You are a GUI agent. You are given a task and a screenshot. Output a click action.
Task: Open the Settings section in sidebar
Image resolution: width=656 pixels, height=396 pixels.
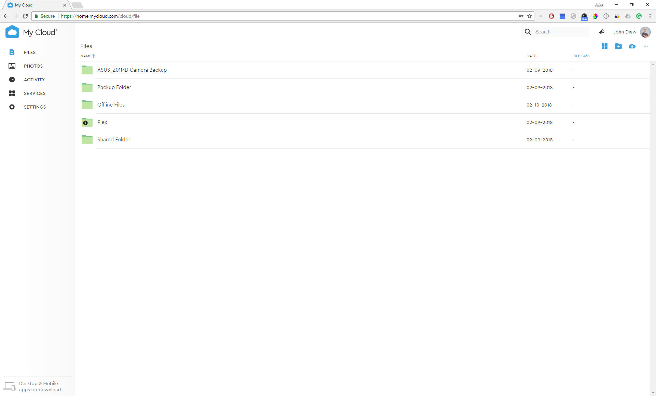(35, 107)
